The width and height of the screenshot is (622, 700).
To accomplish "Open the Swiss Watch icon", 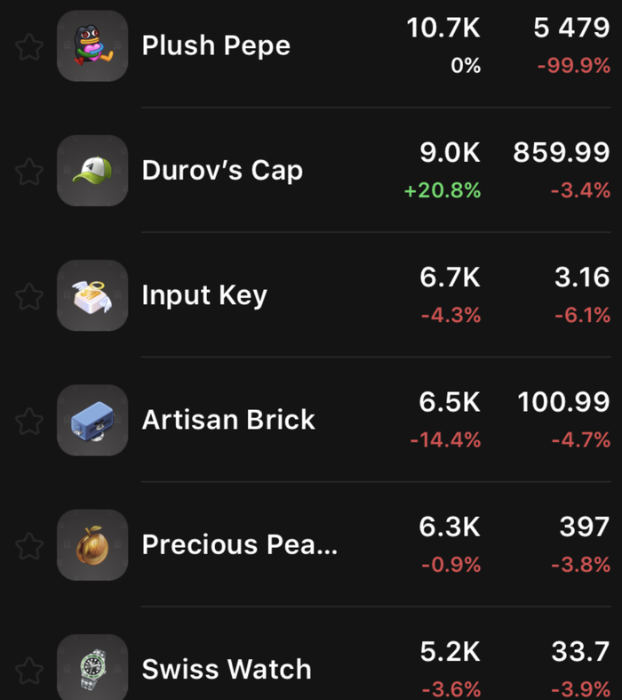I will [92, 669].
